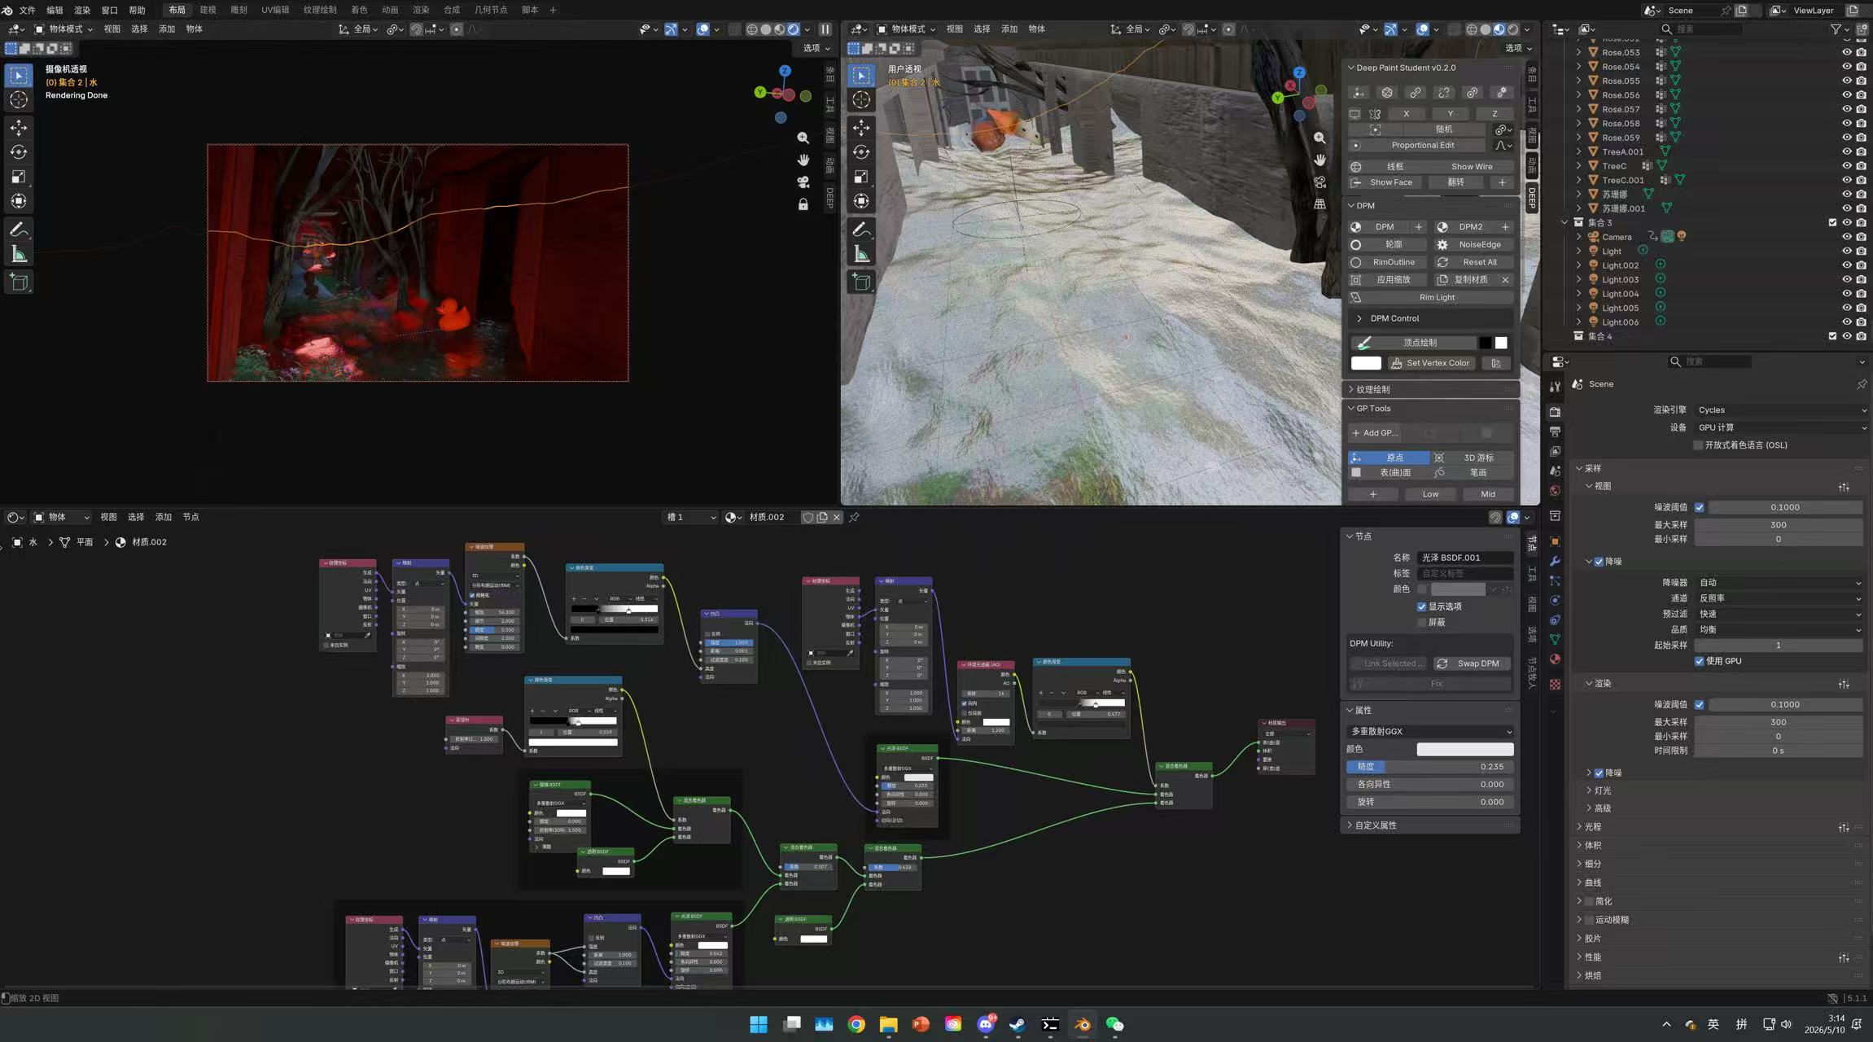Open Chrome from the Windows taskbar
This screenshot has width=1873, height=1042.
pos(856,1024)
